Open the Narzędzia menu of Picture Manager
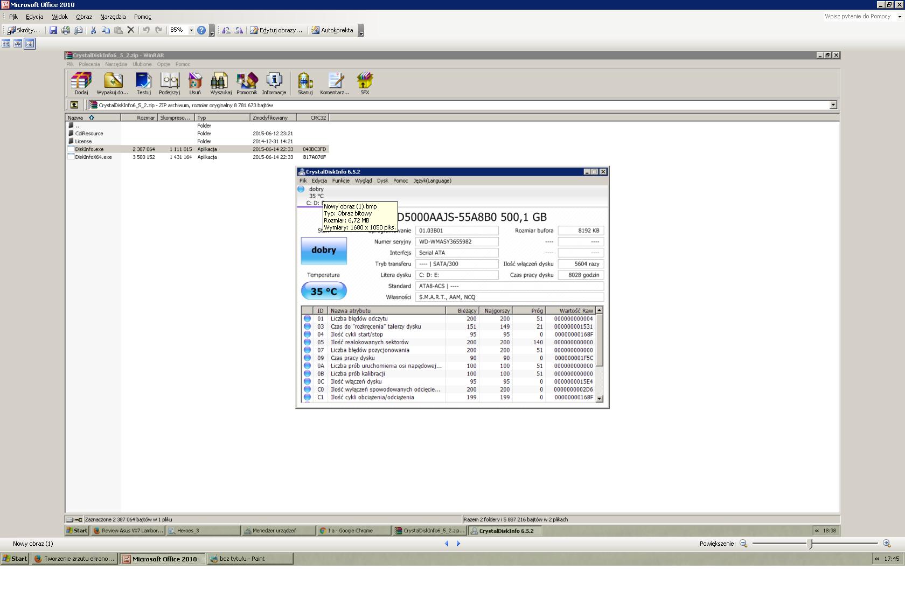The width and height of the screenshot is (905, 598). (x=113, y=17)
